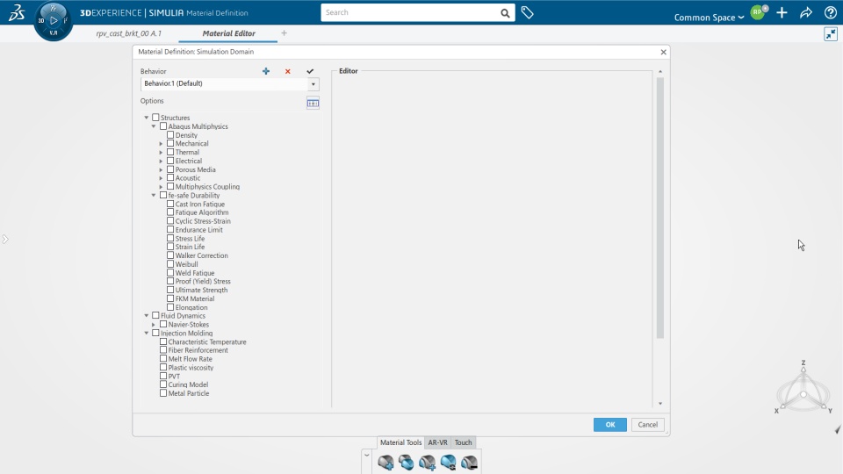Viewport: 843px width, 474px height.
Task: Click the vertical scrollbar in Editor pane
Action: (x=660, y=208)
